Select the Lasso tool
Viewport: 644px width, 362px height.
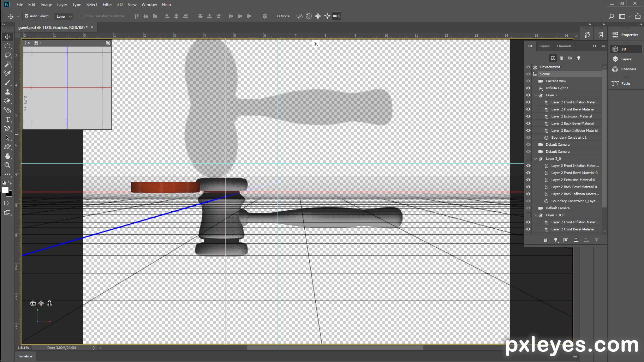coord(7,55)
